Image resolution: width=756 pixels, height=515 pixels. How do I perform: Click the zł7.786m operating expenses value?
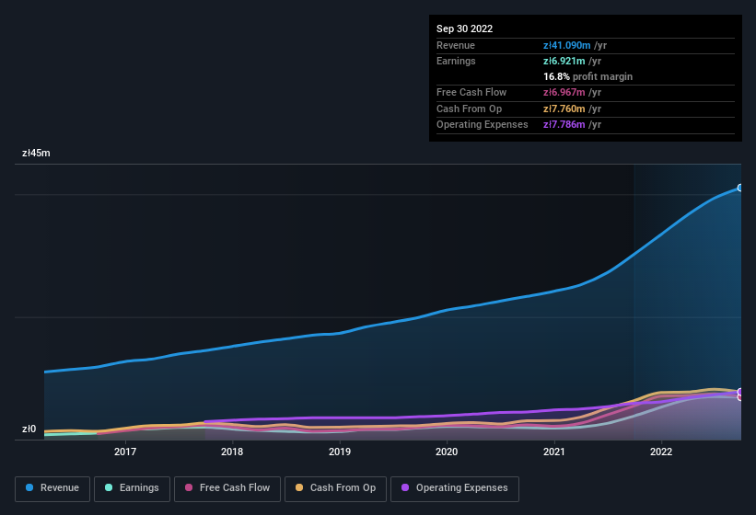click(x=564, y=125)
